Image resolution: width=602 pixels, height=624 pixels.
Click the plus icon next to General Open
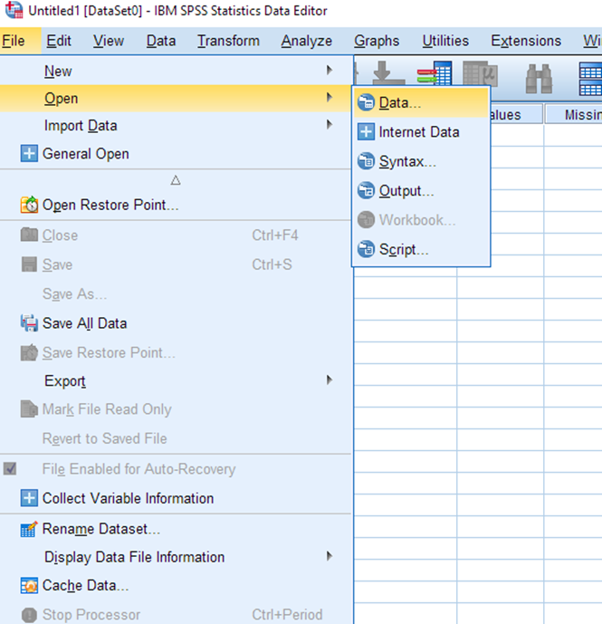click(29, 154)
